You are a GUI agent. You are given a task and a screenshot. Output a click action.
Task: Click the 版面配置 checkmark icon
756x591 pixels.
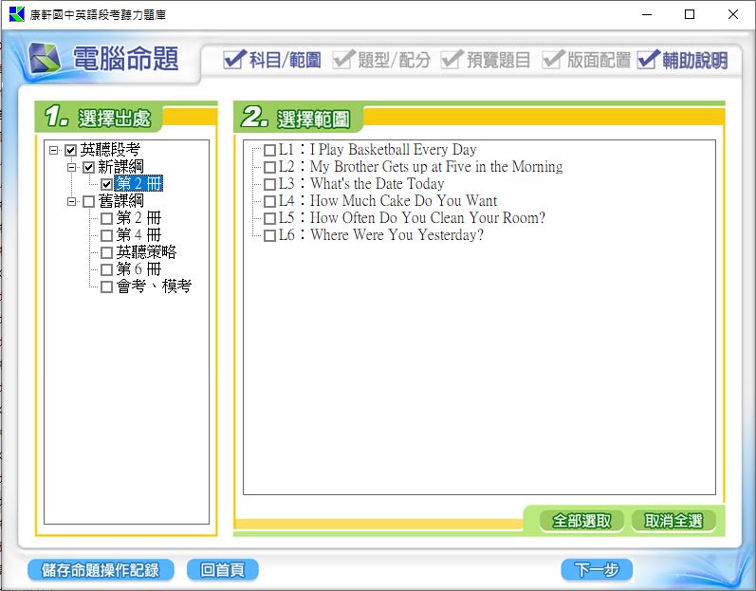click(553, 61)
